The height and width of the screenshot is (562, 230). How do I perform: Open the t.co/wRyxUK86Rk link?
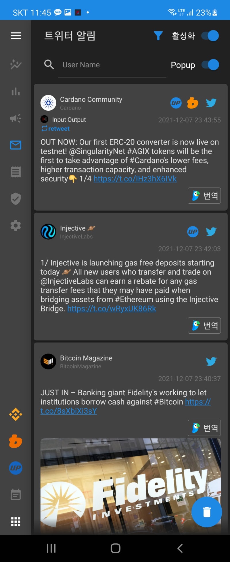(x=112, y=309)
